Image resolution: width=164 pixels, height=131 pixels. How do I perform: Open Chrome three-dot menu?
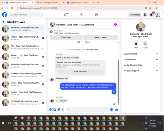point(161,8)
